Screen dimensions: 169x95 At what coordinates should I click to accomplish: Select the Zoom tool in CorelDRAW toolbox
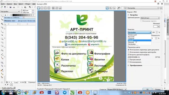point(2,27)
